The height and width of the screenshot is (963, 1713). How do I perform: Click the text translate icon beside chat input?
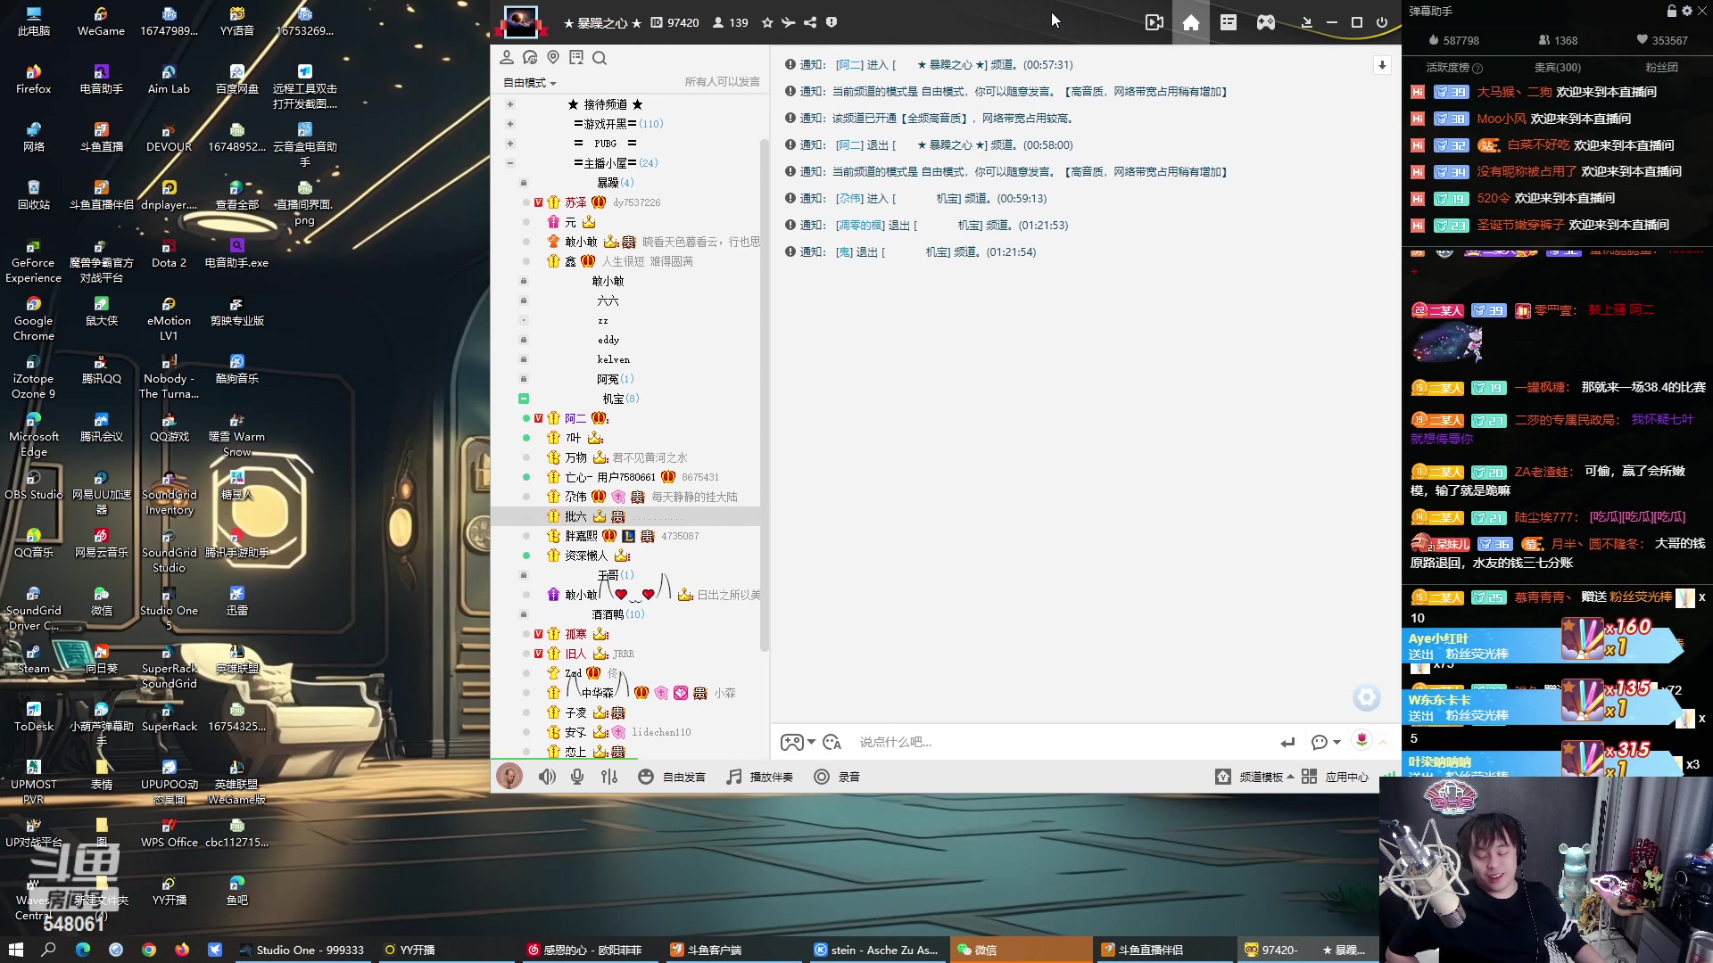click(832, 742)
